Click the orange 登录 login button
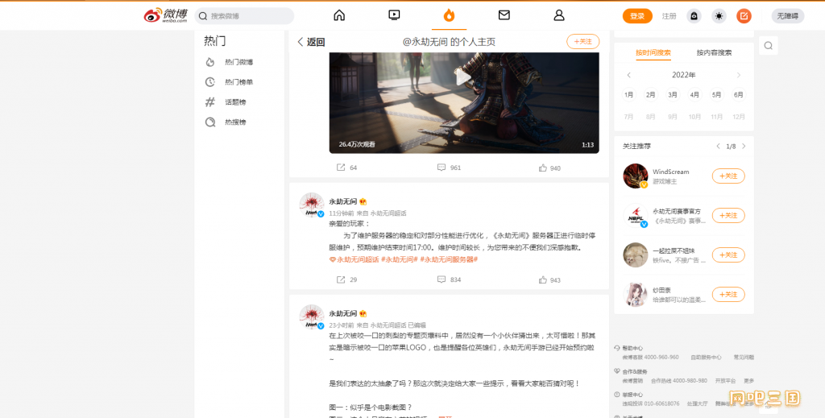 [x=637, y=16]
